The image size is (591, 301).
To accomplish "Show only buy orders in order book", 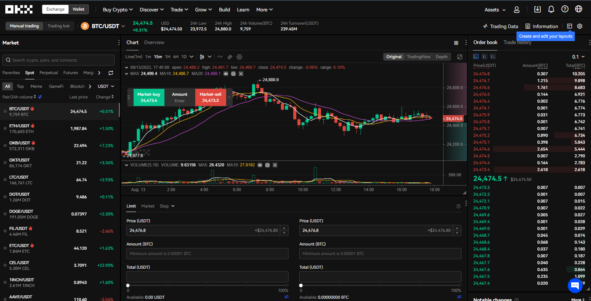I will (x=484, y=56).
